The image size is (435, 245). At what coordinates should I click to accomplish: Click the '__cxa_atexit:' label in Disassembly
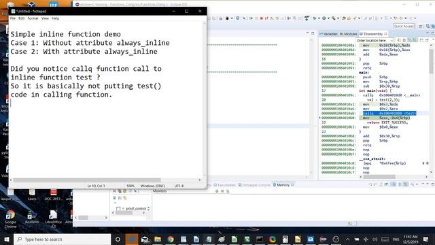click(372, 159)
